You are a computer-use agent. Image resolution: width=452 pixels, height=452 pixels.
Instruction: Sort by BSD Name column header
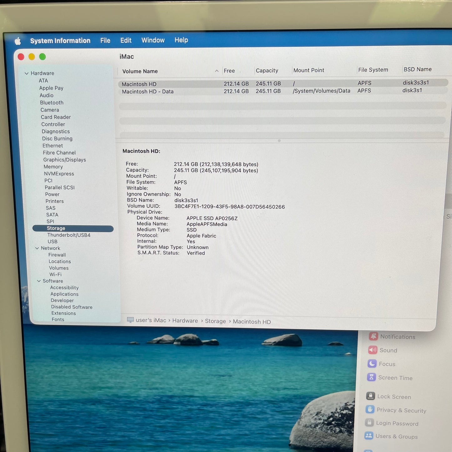point(418,69)
